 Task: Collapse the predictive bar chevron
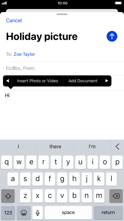tap(117, 146)
